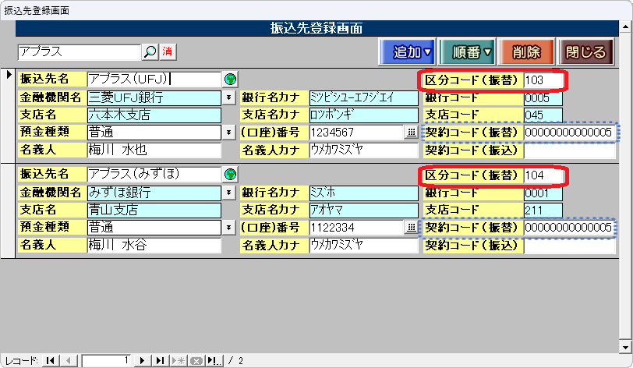Select the first record's row selector arrow
This screenshot has height=368, width=633.
pos(9,75)
